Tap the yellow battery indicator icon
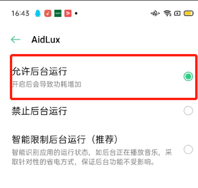This screenshot has height=188, width=198. (x=189, y=14)
